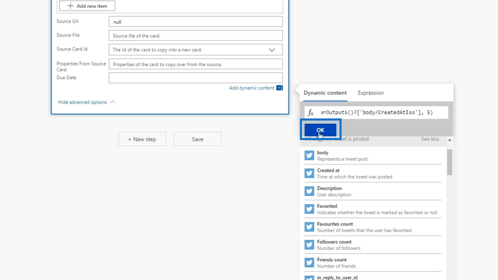Select the Followers count item
This screenshot has width=498, height=280.
click(x=373, y=245)
